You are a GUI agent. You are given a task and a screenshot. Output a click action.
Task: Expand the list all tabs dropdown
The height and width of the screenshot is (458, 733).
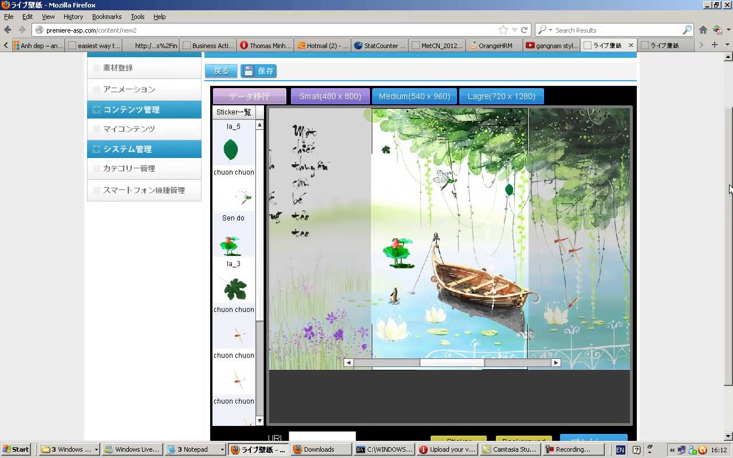[x=726, y=45]
